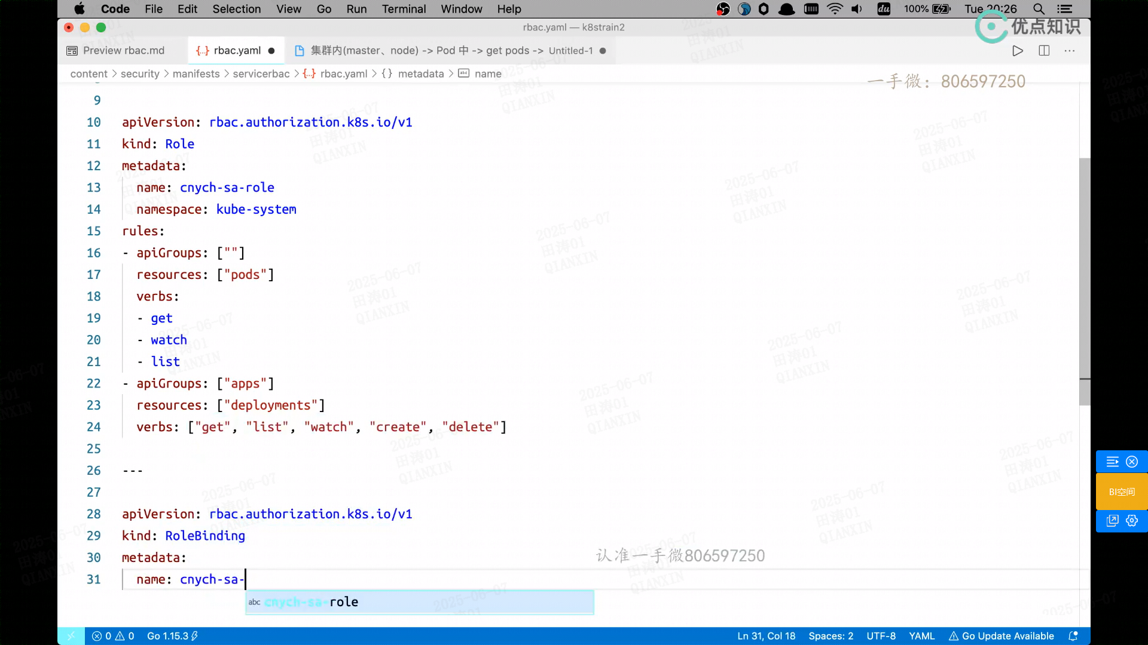Switch to the Preview rbac.md tab
The width and height of the screenshot is (1148, 645).
point(123,51)
